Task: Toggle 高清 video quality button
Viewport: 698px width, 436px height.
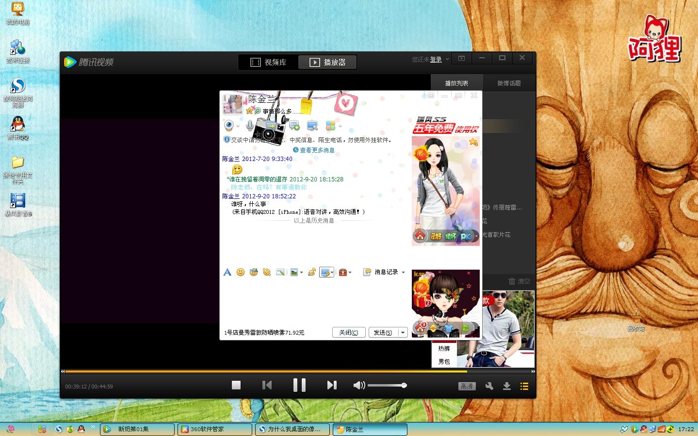Action: click(467, 386)
